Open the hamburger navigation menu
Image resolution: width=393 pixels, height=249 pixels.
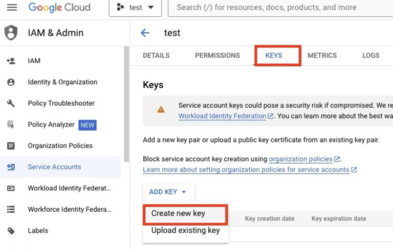click(11, 8)
